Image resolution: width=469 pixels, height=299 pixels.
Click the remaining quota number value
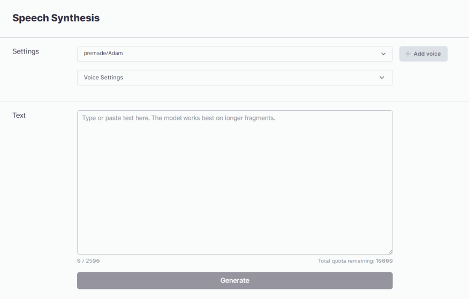pyautogui.click(x=384, y=261)
